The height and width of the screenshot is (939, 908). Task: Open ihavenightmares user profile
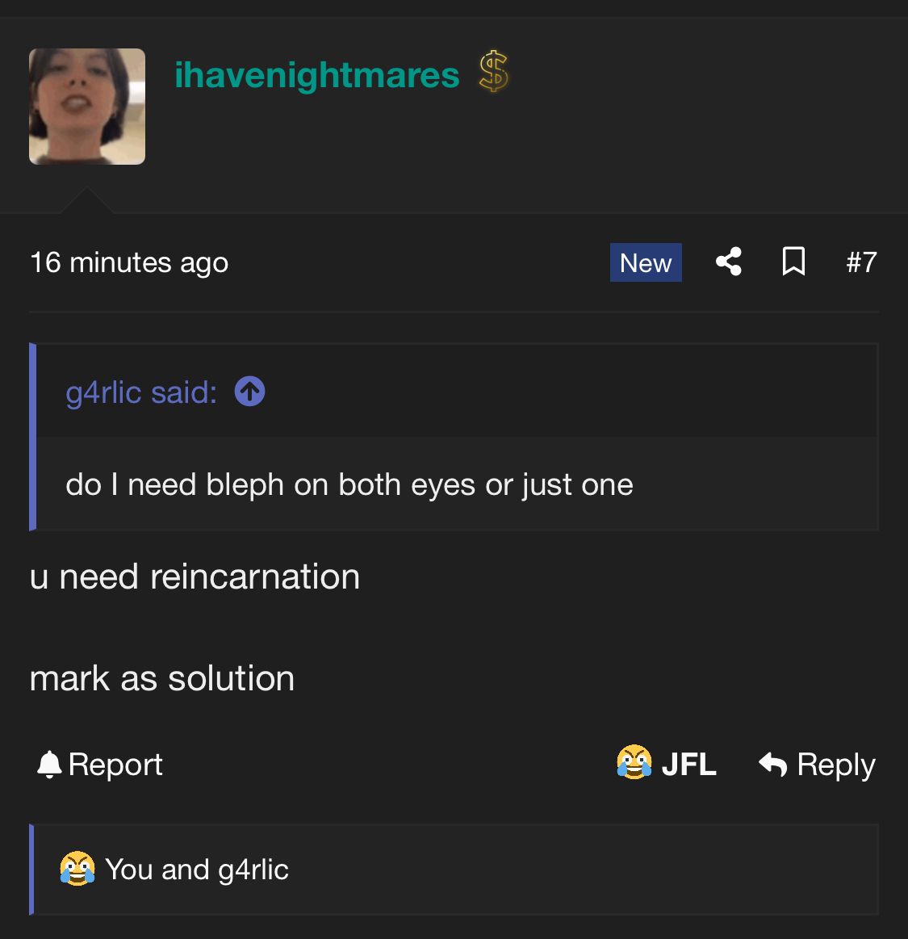point(316,75)
